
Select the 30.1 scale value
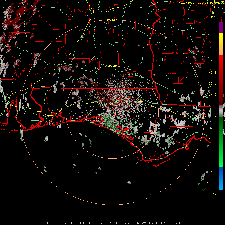(x=213, y=84)
